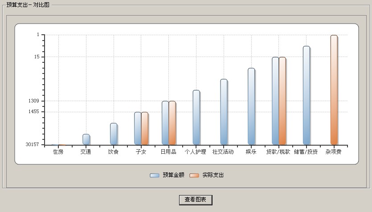Click the blue budget bar for 交通

(86, 139)
